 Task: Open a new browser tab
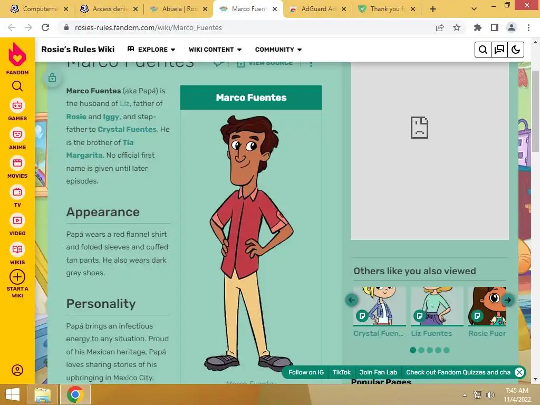point(433,9)
